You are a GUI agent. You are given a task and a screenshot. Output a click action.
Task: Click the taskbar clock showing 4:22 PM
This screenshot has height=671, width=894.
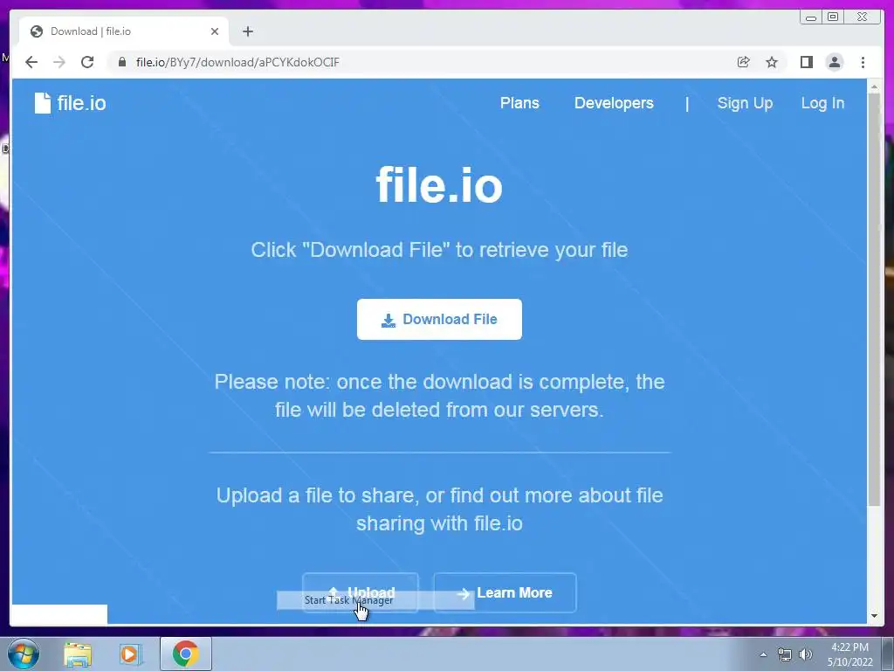tap(850, 654)
